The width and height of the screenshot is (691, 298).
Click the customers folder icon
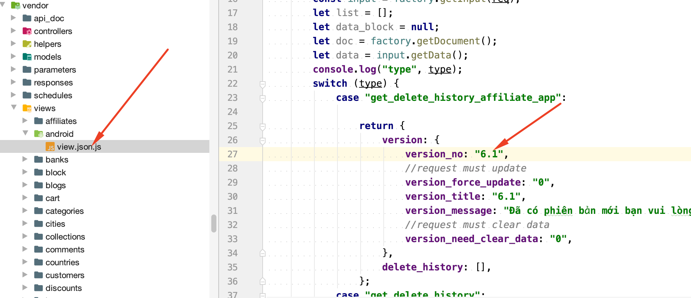click(39, 275)
